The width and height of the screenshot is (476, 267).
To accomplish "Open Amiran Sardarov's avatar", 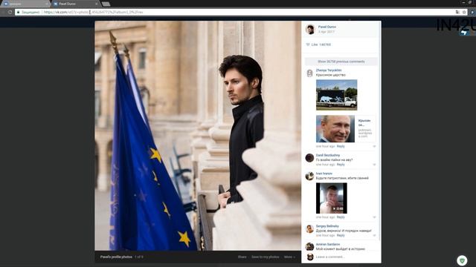I will pos(309,247).
